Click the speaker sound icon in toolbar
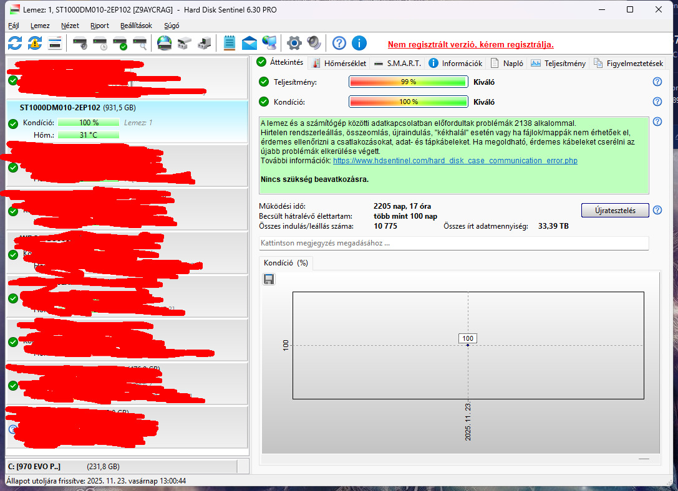This screenshot has width=678, height=491. click(314, 43)
